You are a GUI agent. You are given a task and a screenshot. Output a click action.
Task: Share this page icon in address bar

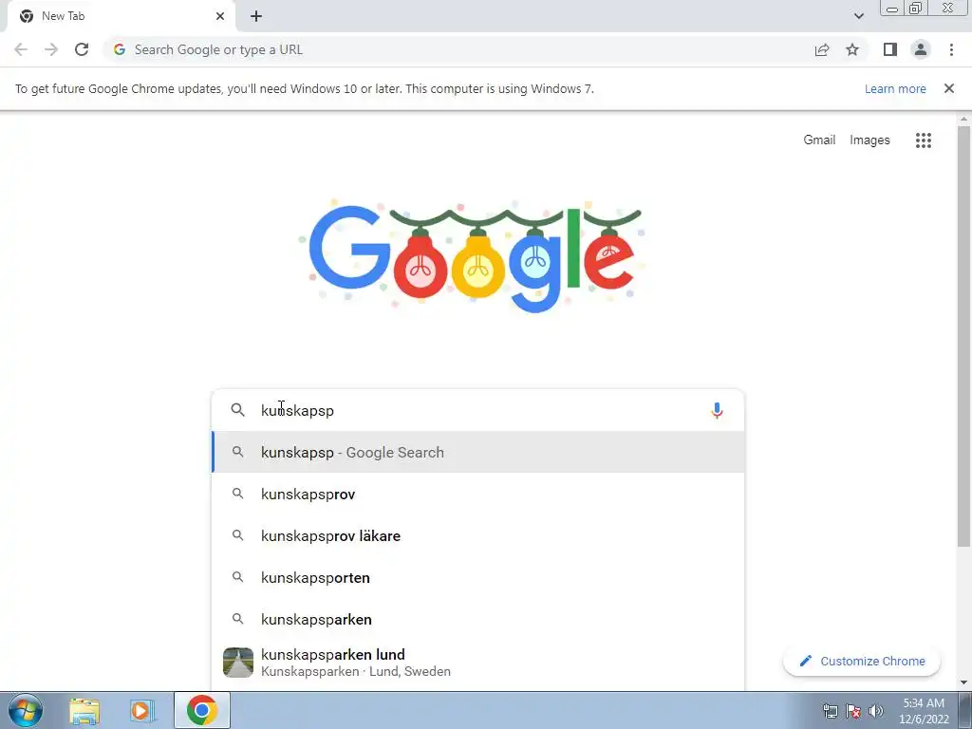tap(822, 49)
